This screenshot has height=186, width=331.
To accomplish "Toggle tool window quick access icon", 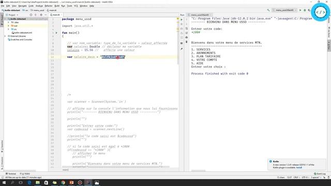I will [x=2, y=177].
